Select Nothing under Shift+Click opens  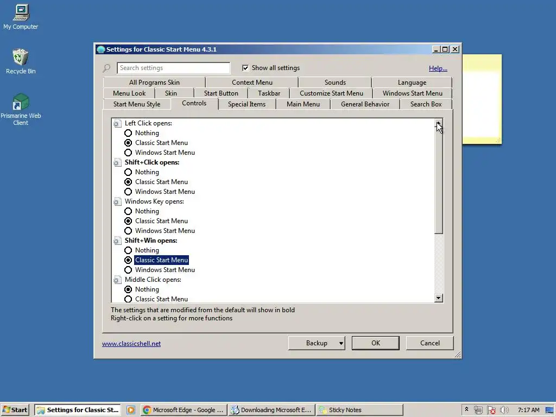128,172
